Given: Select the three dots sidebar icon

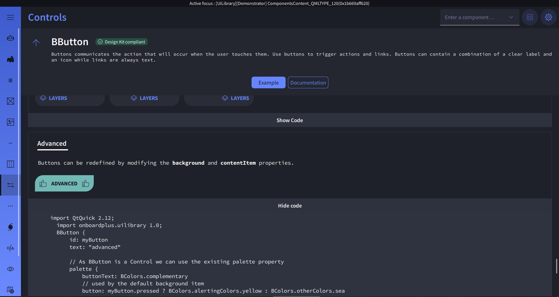Looking at the screenshot, I should click(x=10, y=206).
